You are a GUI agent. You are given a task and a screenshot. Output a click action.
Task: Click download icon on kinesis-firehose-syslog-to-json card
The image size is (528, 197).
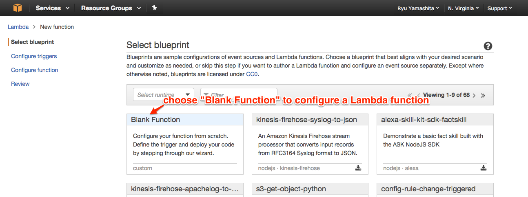tap(358, 168)
